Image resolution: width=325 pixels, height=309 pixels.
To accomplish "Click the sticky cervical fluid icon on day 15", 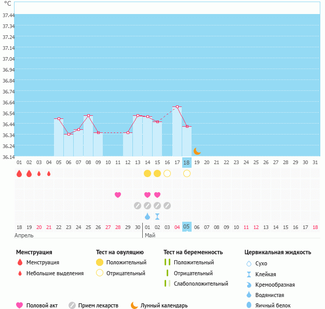I will click(157, 216).
